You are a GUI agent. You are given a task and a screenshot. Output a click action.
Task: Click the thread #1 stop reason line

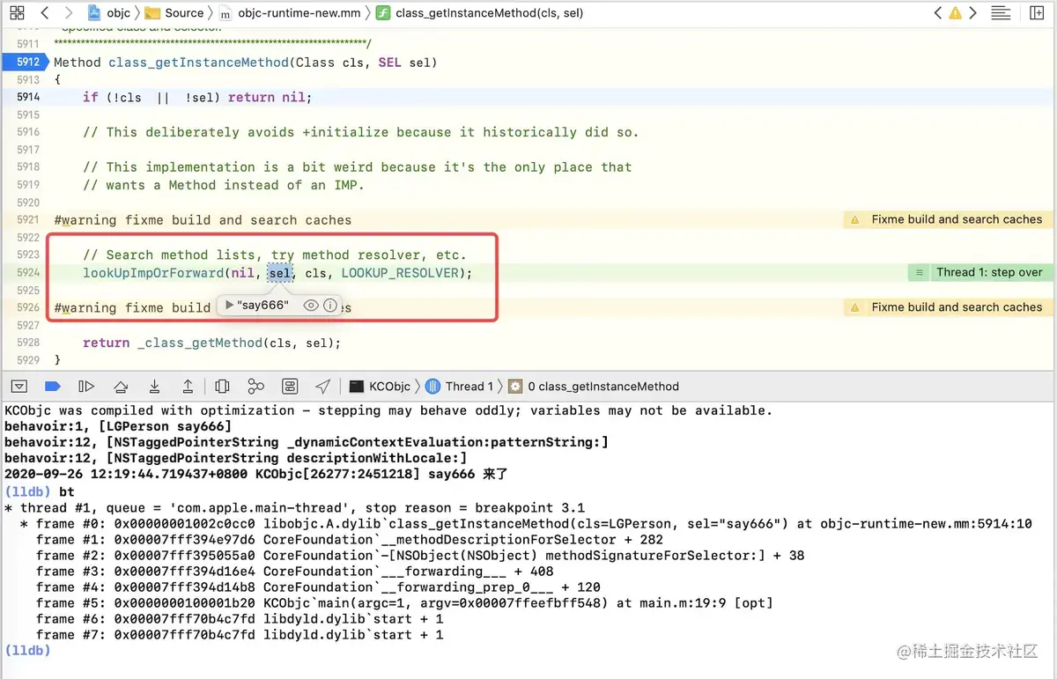294,507
